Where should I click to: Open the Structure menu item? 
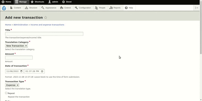(x=31, y=8)
